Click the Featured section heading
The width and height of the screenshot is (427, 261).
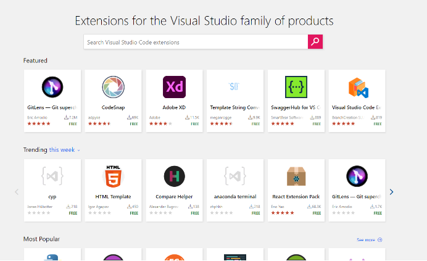point(35,60)
